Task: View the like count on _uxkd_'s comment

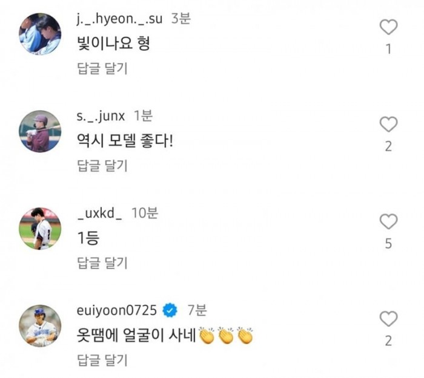Action: [388, 244]
